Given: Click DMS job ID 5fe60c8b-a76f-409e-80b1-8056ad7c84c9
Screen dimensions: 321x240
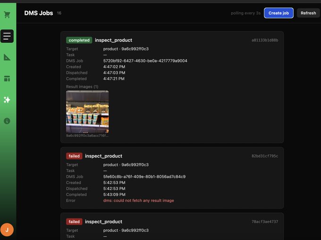Looking at the screenshot, I should point(144,177).
